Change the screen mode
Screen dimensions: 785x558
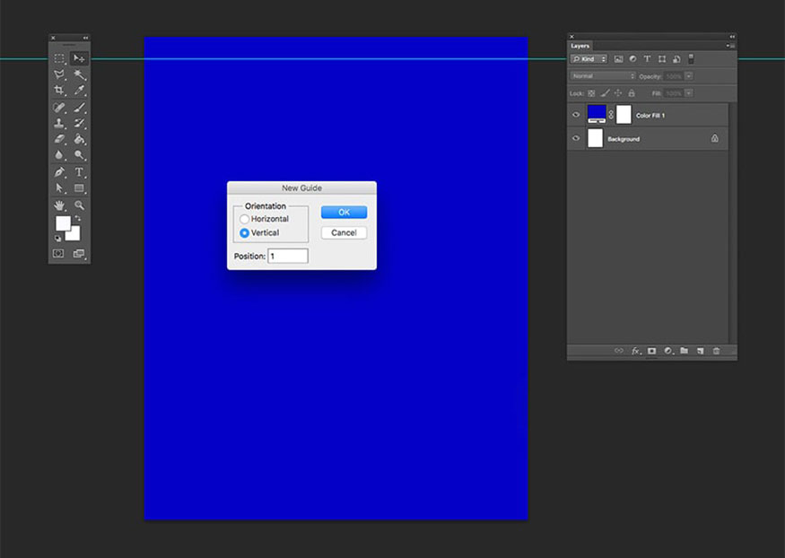(79, 254)
